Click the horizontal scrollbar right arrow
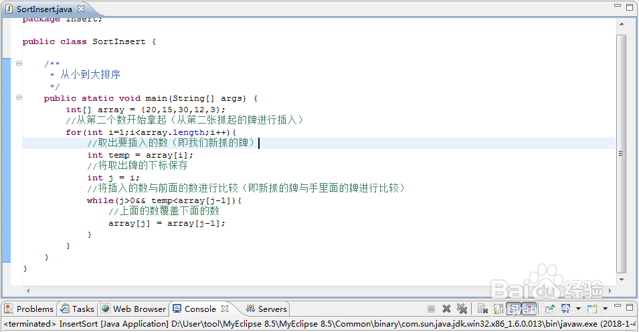The width and height of the screenshot is (639, 332). coord(610,291)
